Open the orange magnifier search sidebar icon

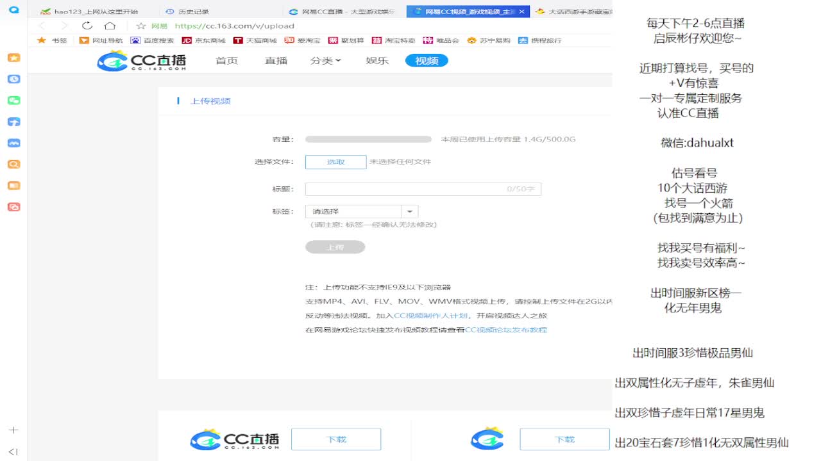[x=13, y=165]
